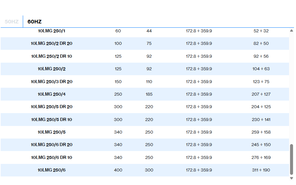Click the 10LMG 250/2 model name
The height and width of the screenshot is (185, 296).
point(52,69)
